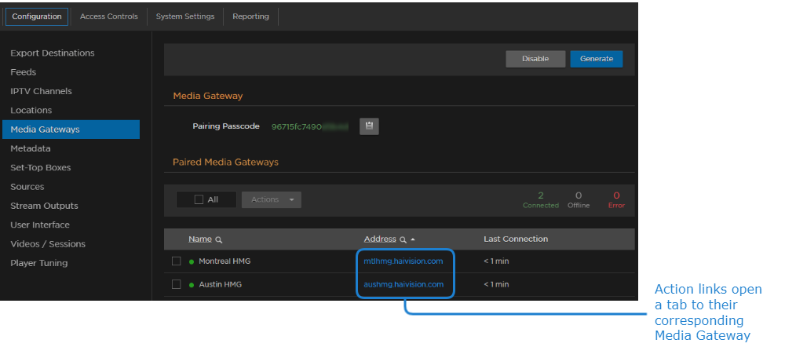Go to the Reporting tab
This screenshot has width=785, height=358.
tap(250, 16)
